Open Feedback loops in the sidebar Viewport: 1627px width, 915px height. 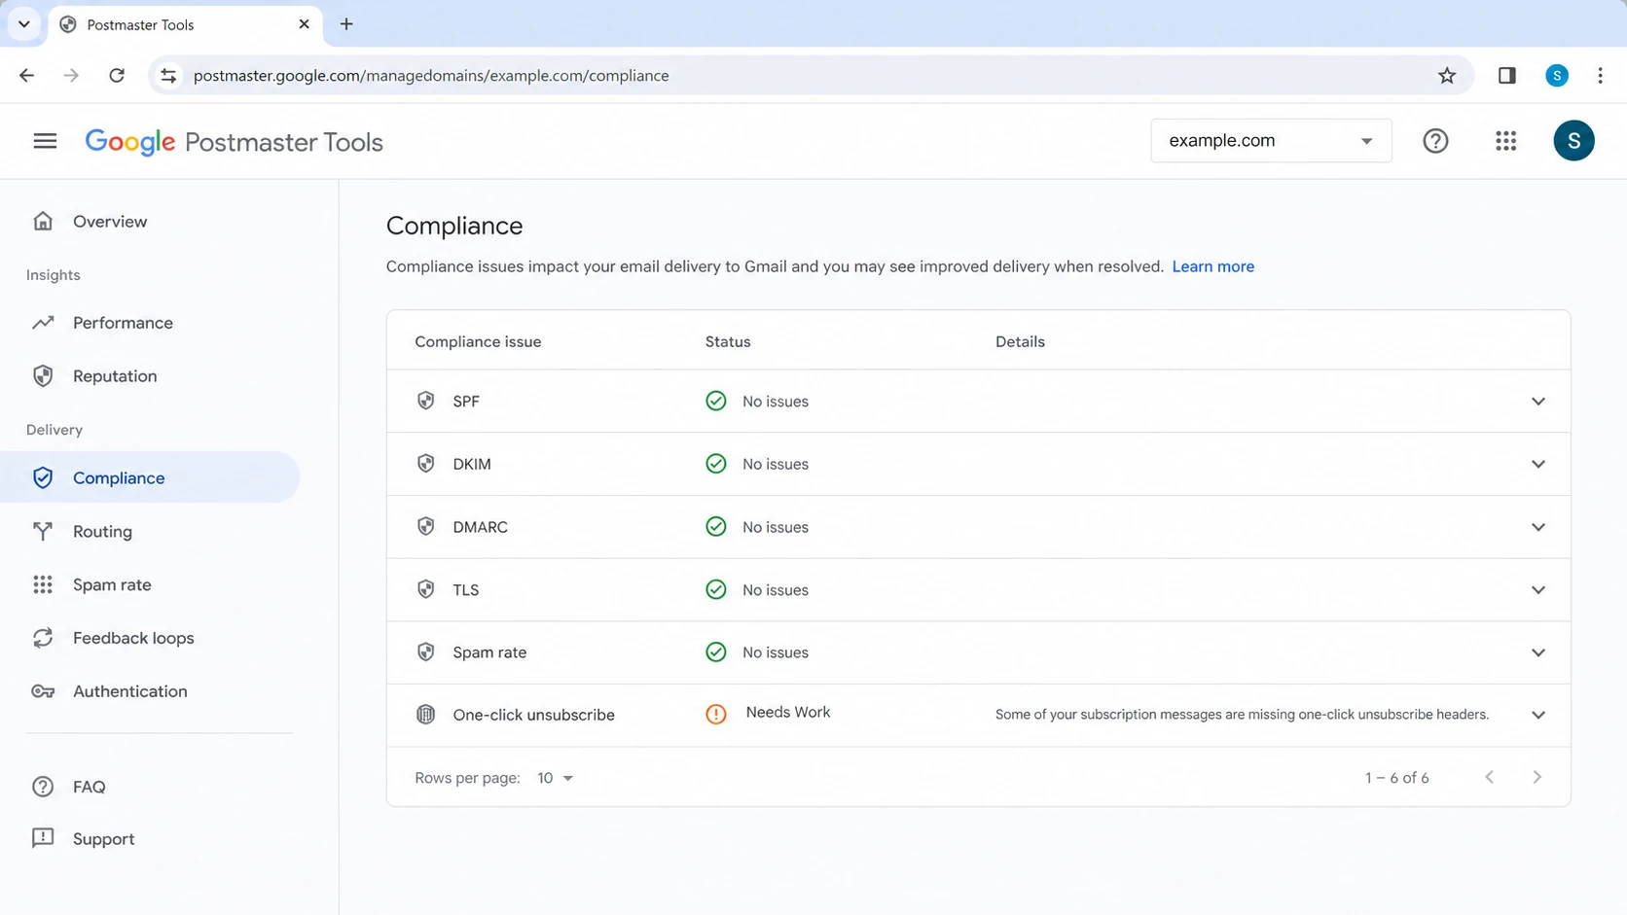click(x=150, y=638)
